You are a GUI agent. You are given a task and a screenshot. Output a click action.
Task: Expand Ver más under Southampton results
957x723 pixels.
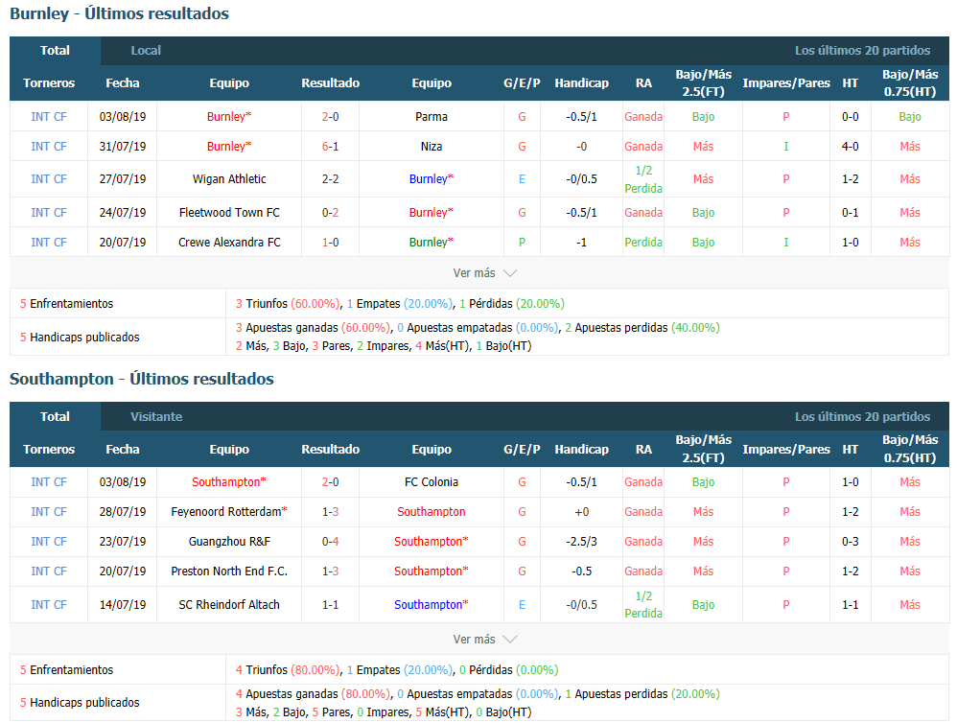pyautogui.click(x=484, y=639)
